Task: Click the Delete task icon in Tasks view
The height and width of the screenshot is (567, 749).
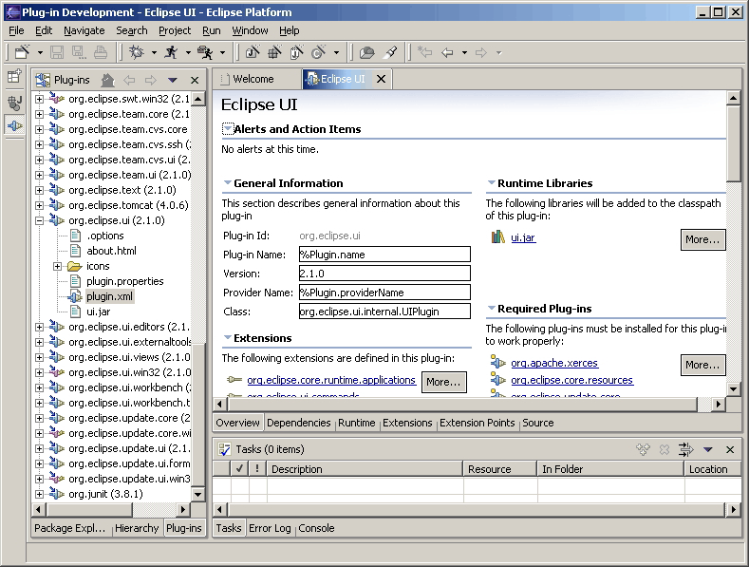Action: [665, 449]
